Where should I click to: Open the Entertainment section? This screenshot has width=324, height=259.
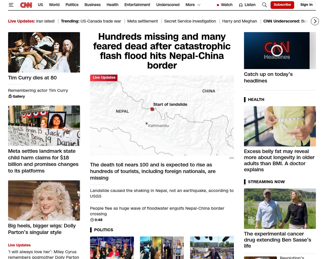point(137,5)
